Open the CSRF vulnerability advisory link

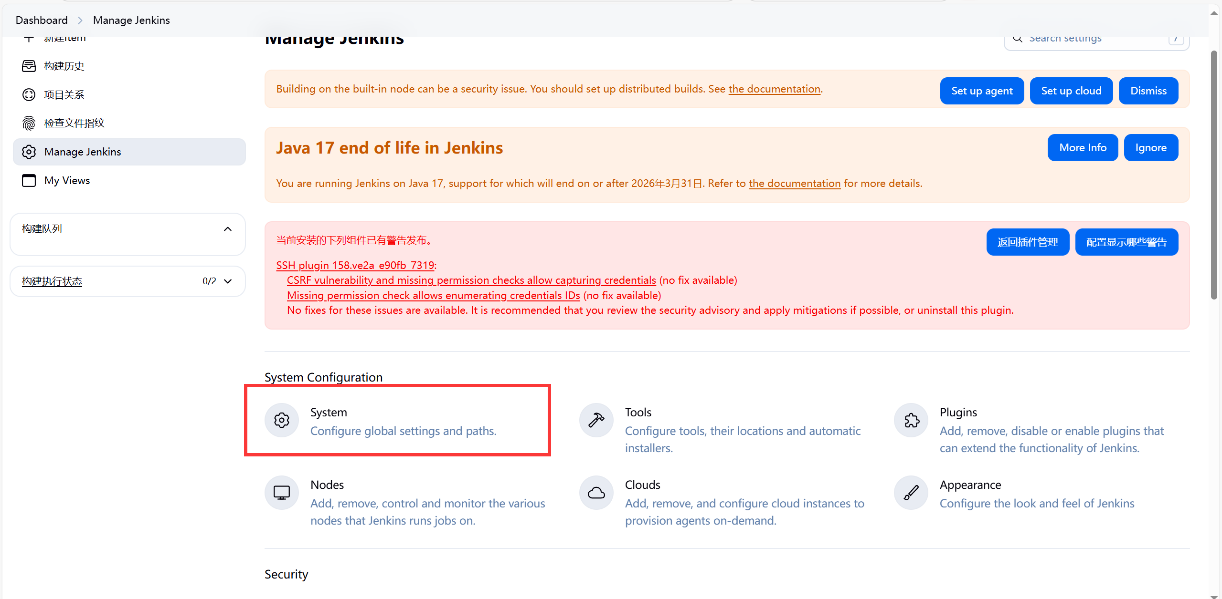[x=471, y=280]
